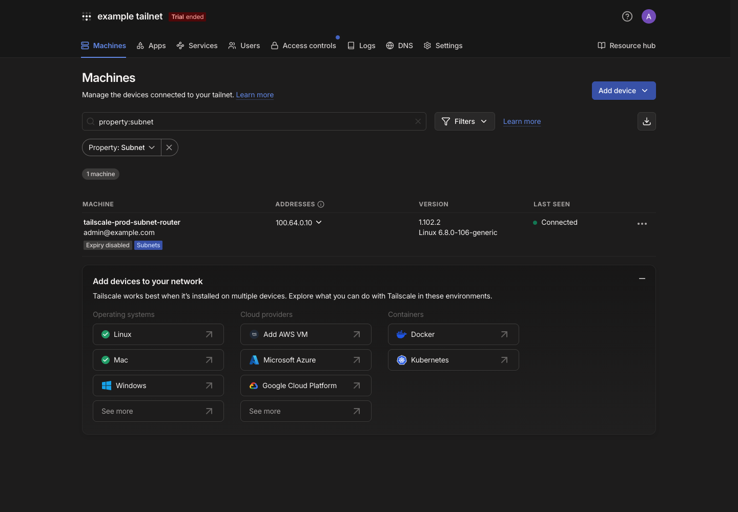Open the machine row three-dot menu
This screenshot has width=738, height=512.
[x=642, y=224]
